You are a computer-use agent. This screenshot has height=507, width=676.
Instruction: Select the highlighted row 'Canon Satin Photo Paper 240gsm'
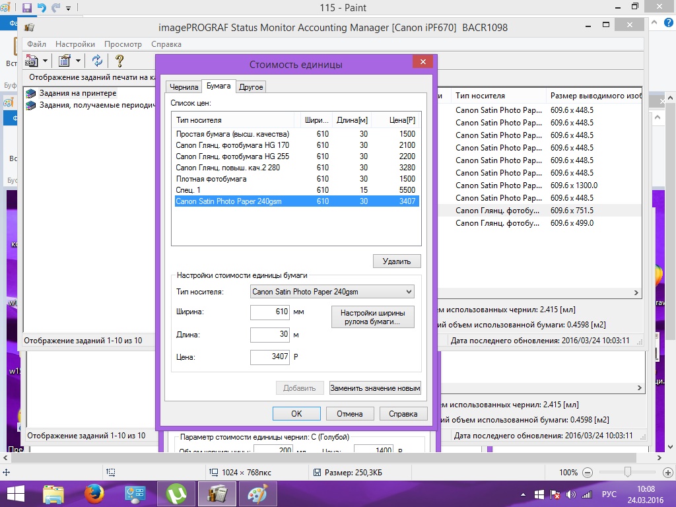296,201
